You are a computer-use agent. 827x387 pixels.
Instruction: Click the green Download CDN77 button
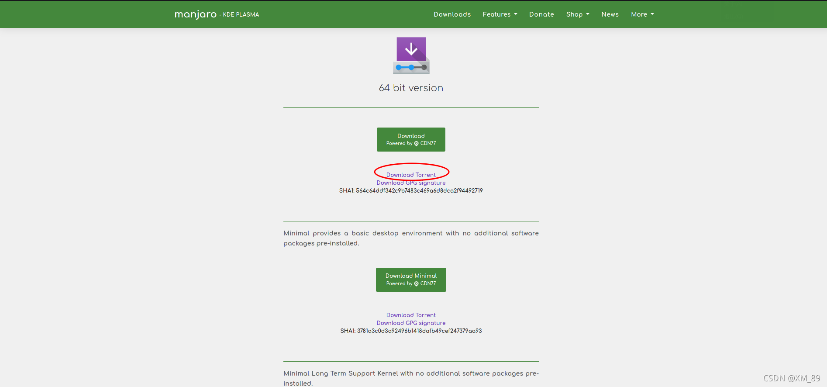click(411, 139)
